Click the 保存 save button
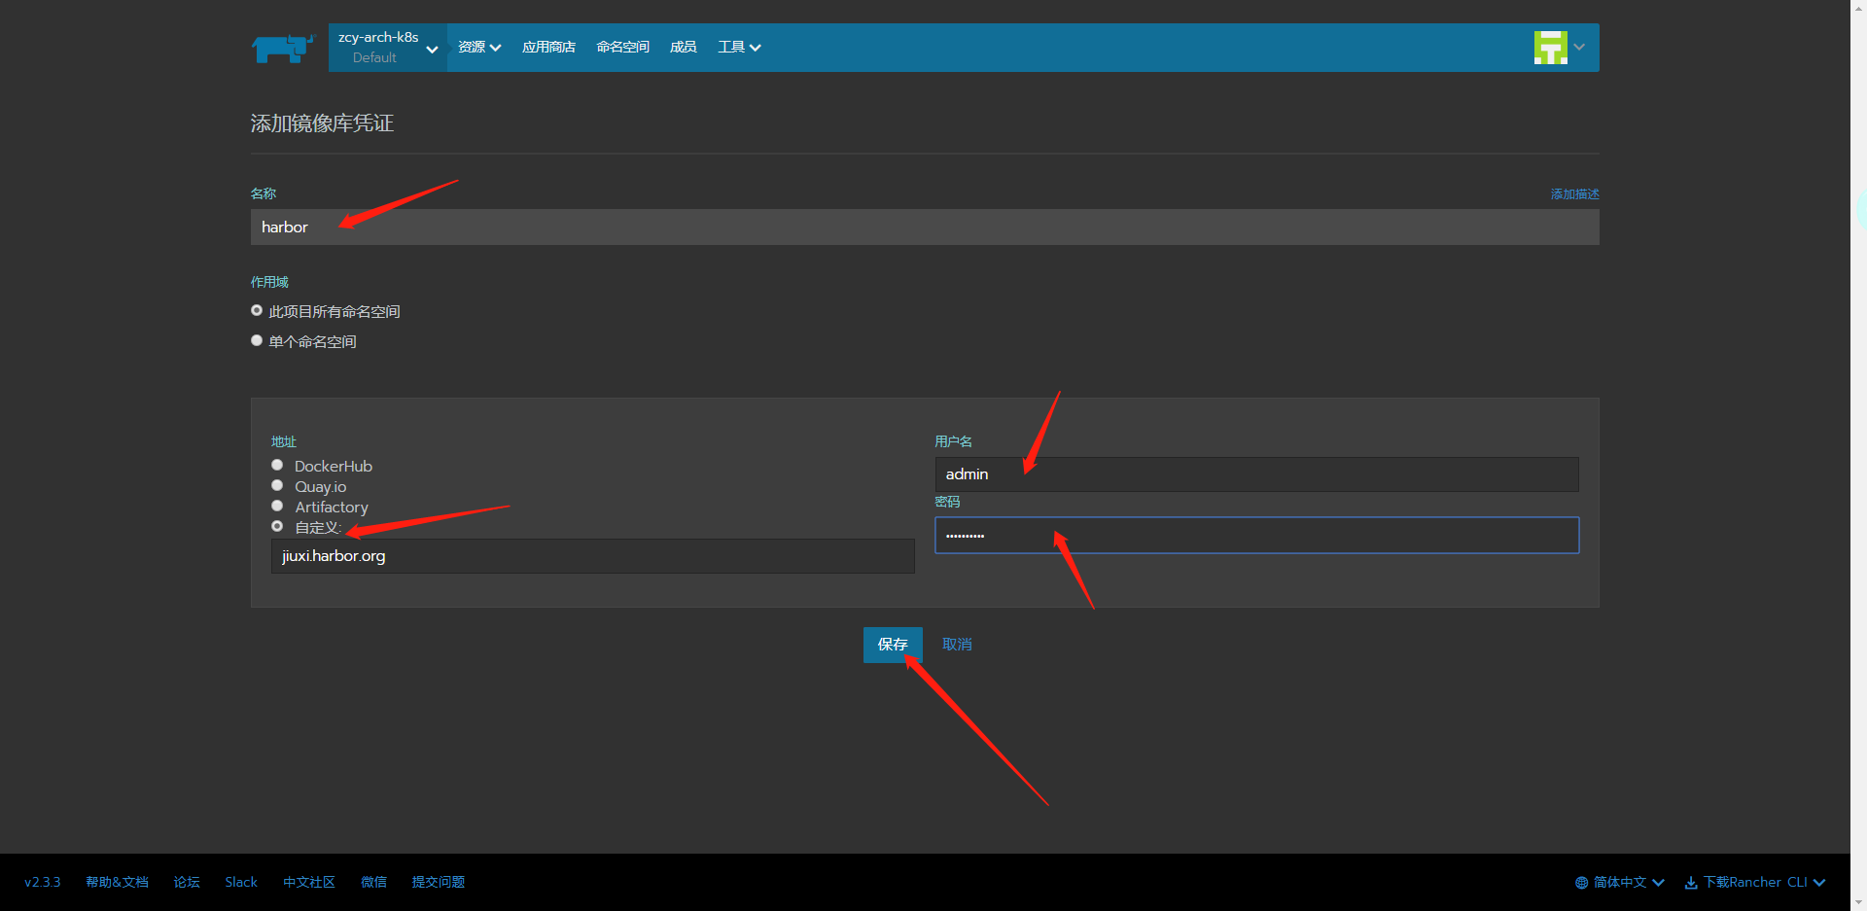Screen dimensions: 1867x911 [x=893, y=645]
